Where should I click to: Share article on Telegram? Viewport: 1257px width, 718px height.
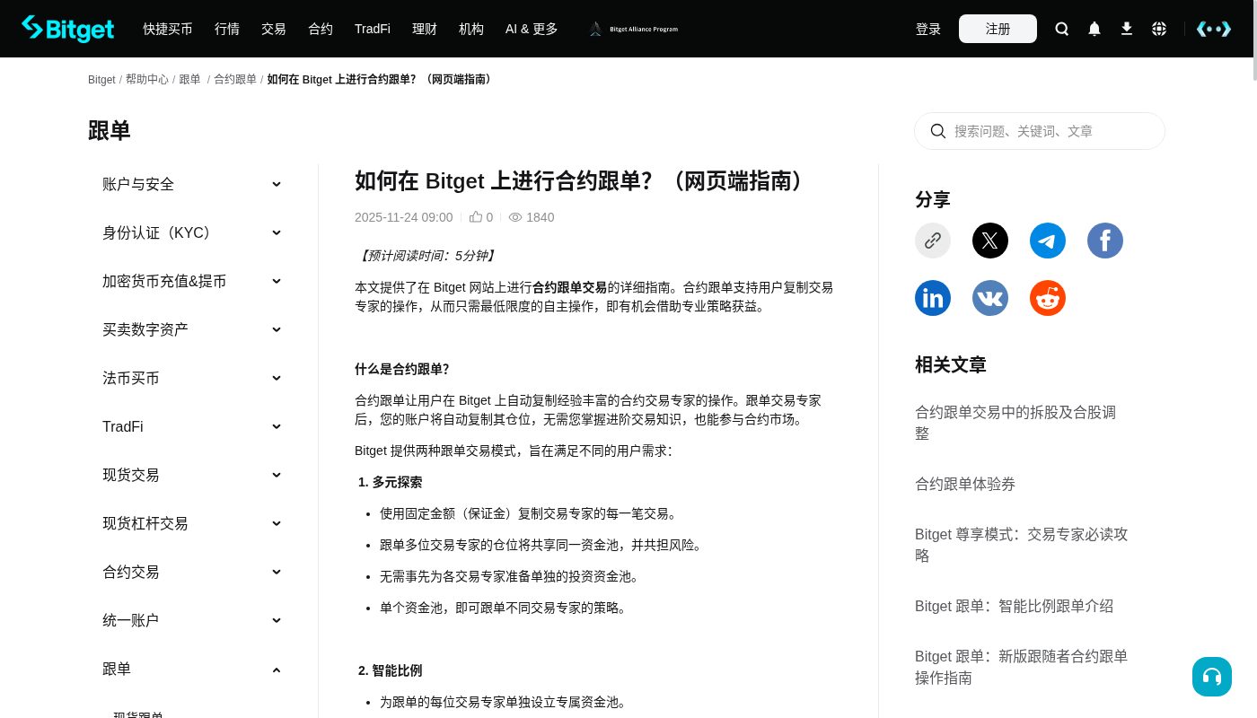coord(1048,241)
